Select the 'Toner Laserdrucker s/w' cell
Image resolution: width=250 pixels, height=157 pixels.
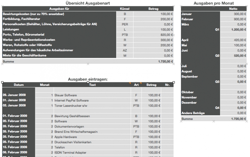(x=92, y=106)
